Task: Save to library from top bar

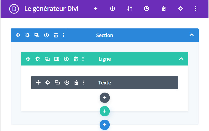Action: point(112,9)
